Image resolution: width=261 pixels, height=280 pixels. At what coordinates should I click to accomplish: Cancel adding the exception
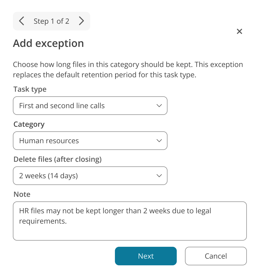(x=216, y=256)
